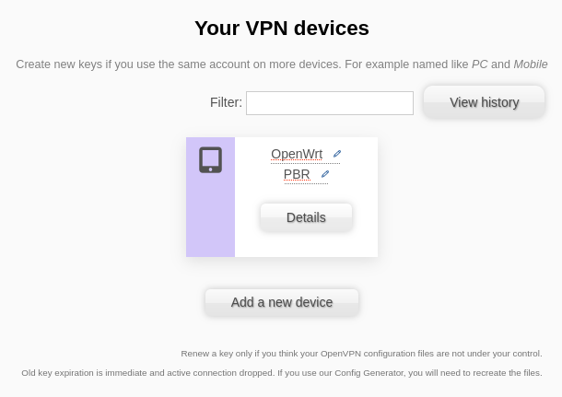The image size is (562, 397).
Task: Click the italic Mobile example word
Action: click(530, 64)
